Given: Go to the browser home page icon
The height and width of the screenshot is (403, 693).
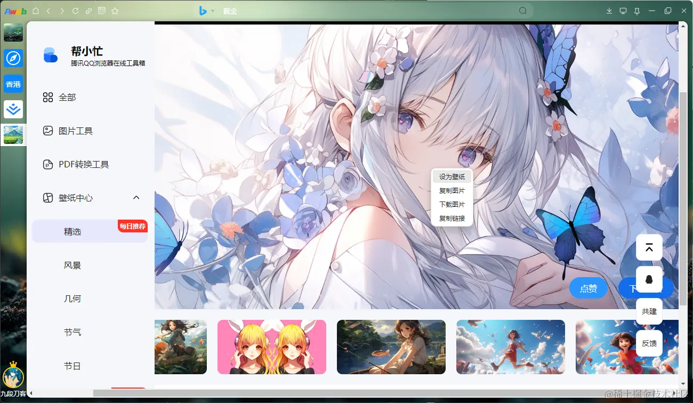Looking at the screenshot, I should [36, 11].
